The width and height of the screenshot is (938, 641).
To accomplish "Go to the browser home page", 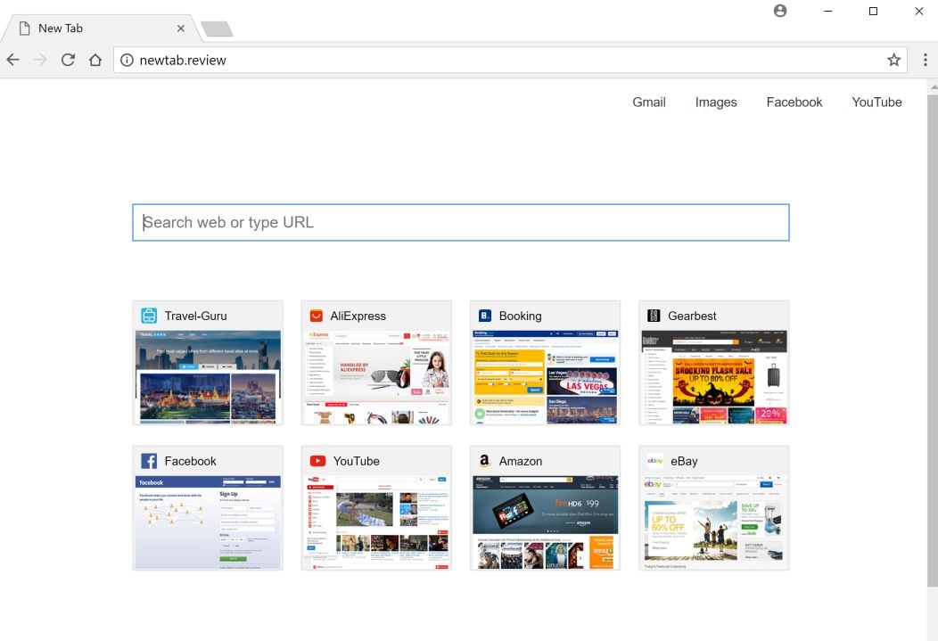I will pyautogui.click(x=95, y=60).
